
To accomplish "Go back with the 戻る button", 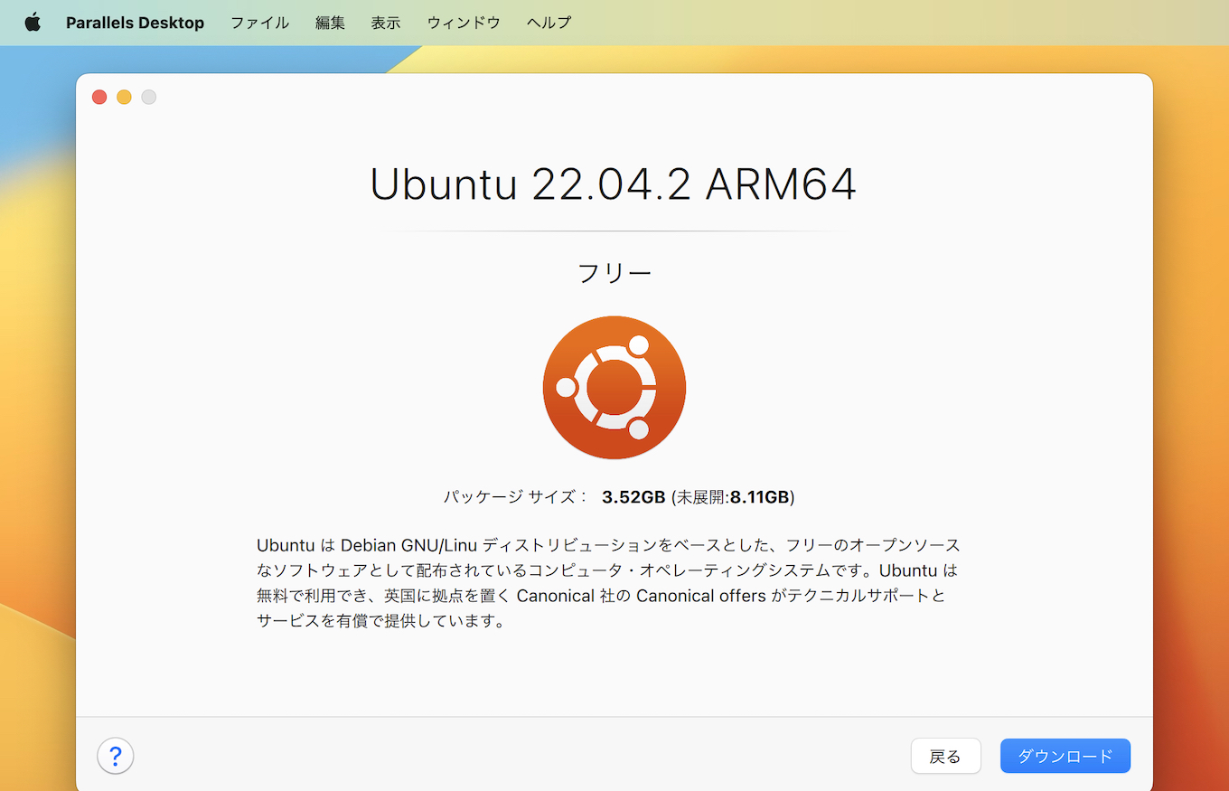I will tap(945, 756).
